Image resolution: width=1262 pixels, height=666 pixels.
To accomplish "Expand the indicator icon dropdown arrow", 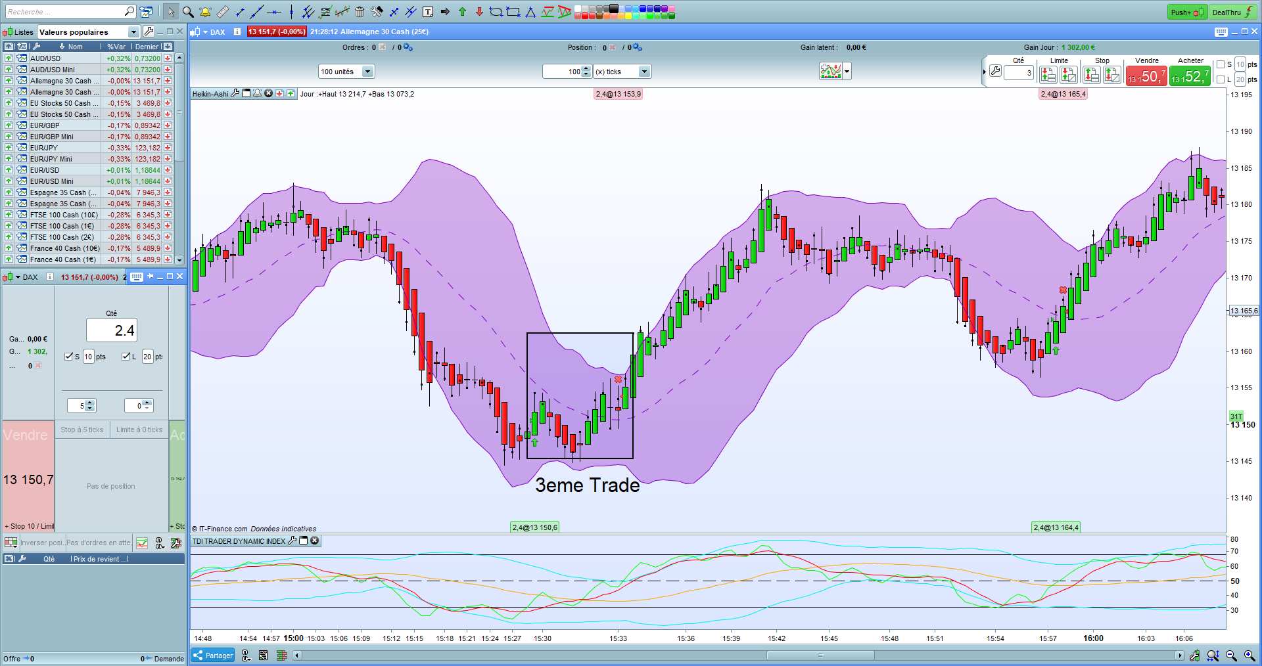I will [x=847, y=71].
